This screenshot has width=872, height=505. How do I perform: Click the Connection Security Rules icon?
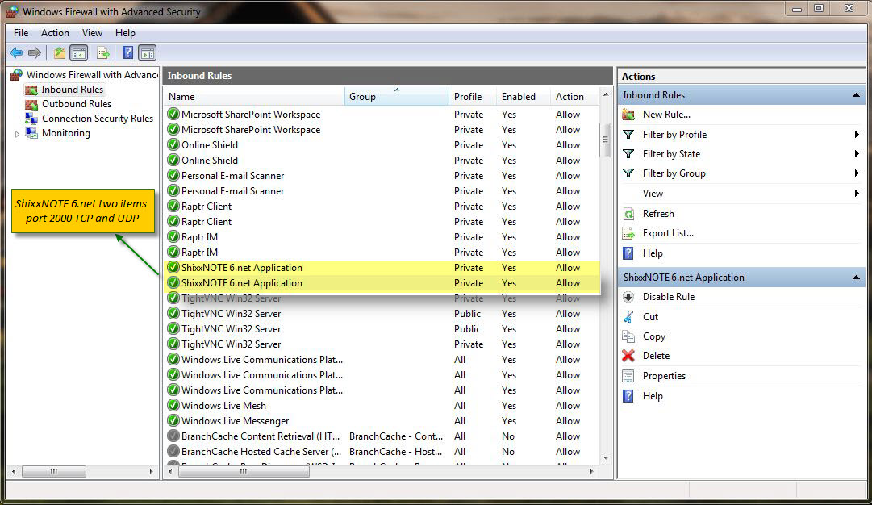[x=31, y=119]
